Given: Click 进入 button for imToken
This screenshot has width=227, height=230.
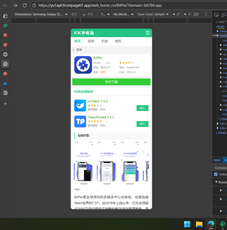Looking at the screenshot, I should [x=142, y=108].
